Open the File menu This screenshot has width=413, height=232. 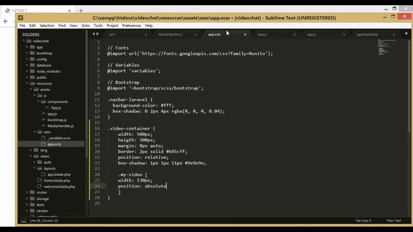click(x=23, y=26)
